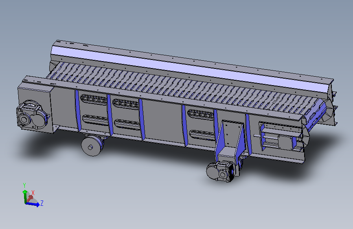
Task: Select the round wheel under the conveyor frame
Action: [91, 146]
